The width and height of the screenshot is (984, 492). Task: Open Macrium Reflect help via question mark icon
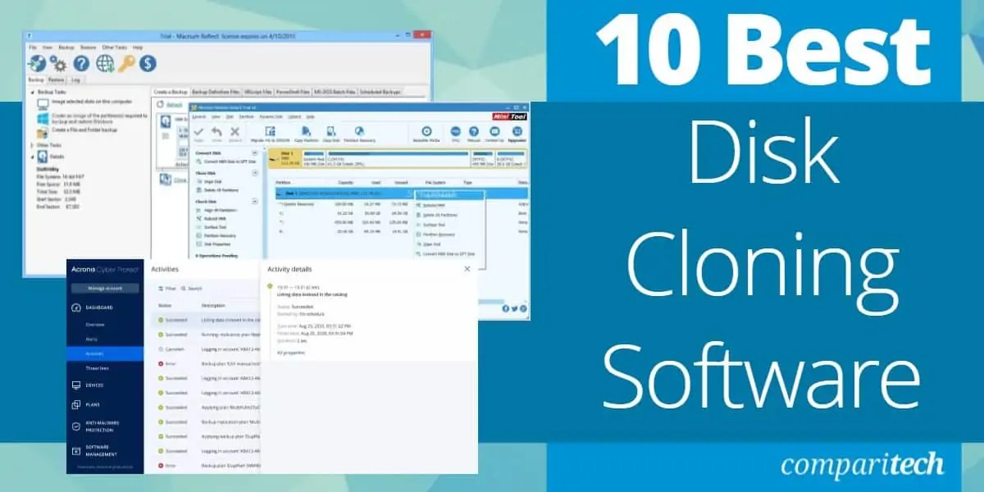(x=80, y=63)
